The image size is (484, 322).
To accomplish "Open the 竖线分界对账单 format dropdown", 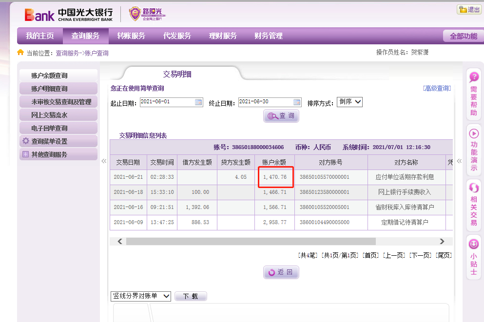I will point(141,296).
